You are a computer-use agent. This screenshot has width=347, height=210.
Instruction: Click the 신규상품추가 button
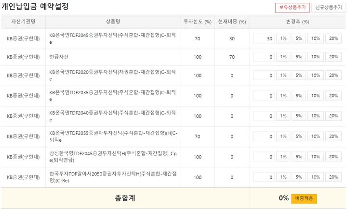tap(327, 7)
